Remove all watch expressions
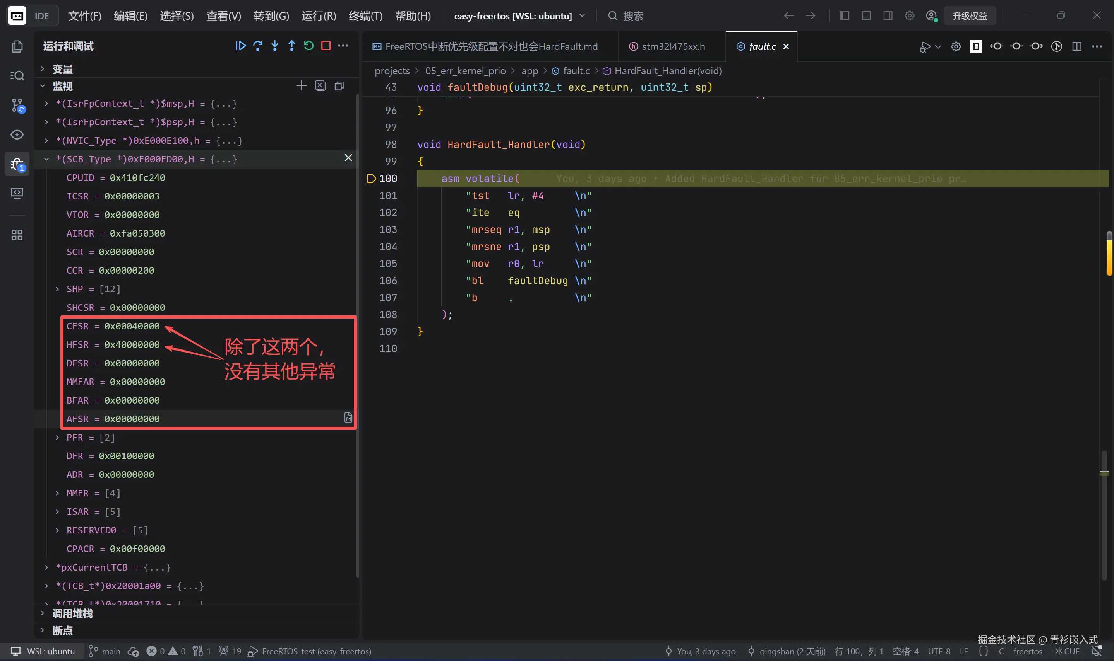 coord(320,85)
